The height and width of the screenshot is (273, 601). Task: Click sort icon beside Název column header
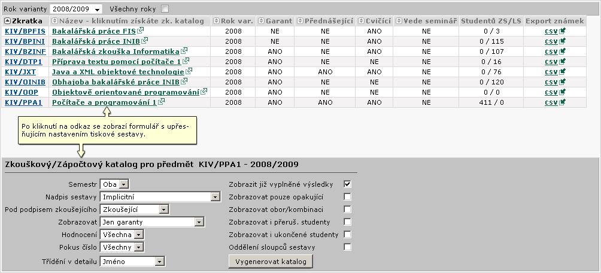click(x=55, y=21)
